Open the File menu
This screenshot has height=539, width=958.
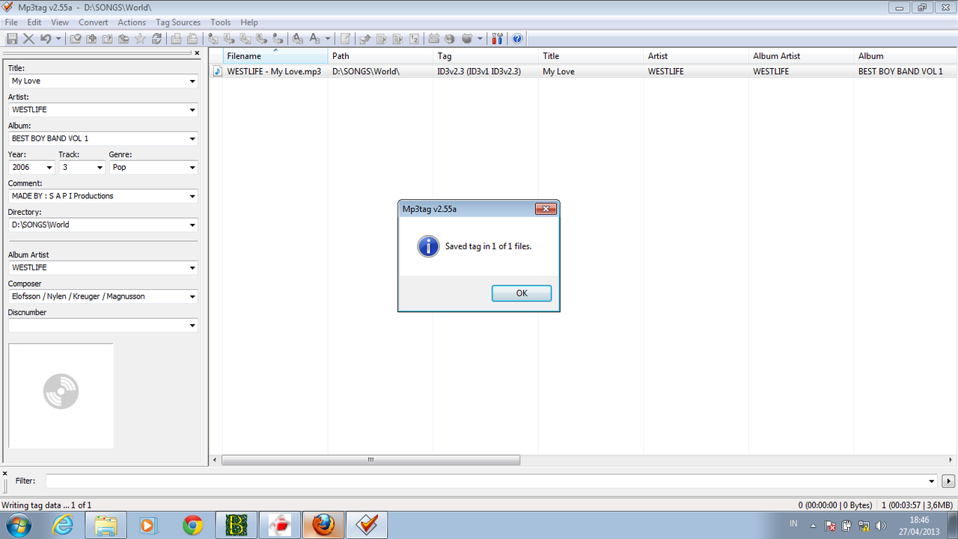11,22
